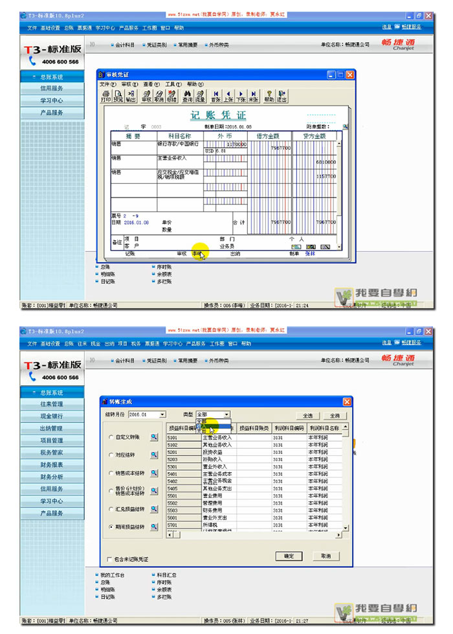This screenshot has width=453, height=634.
Task: Select the 售价(计划价)销售成本结转 radio button
Action: pyautogui.click(x=111, y=491)
